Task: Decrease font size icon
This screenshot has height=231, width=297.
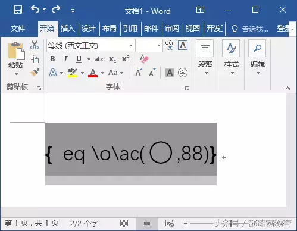Action: point(152,73)
